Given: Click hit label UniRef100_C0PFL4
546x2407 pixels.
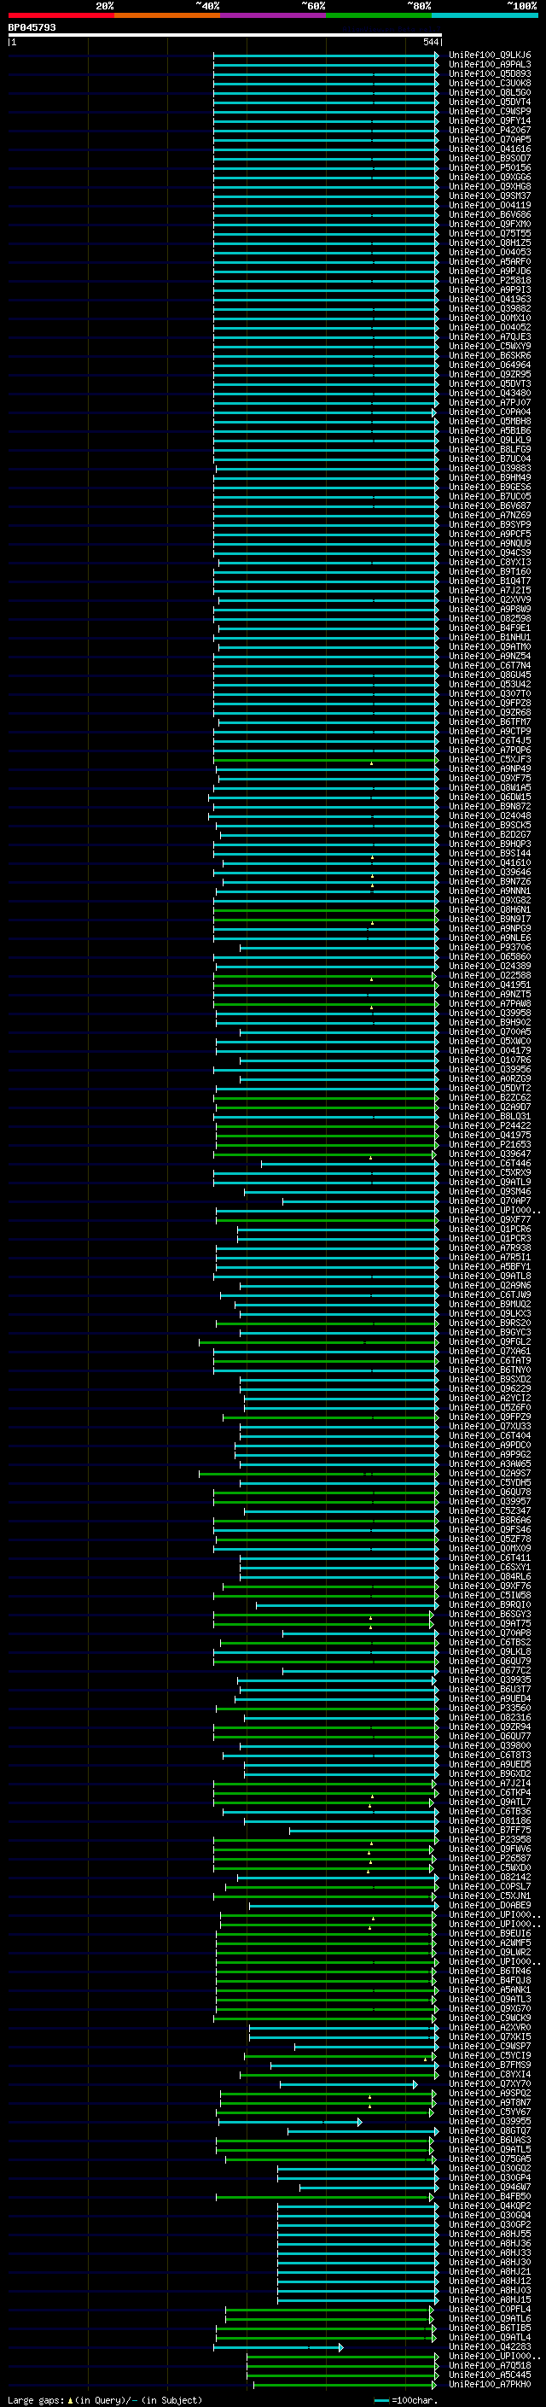Looking at the screenshot, I should click(x=490, y=2309).
